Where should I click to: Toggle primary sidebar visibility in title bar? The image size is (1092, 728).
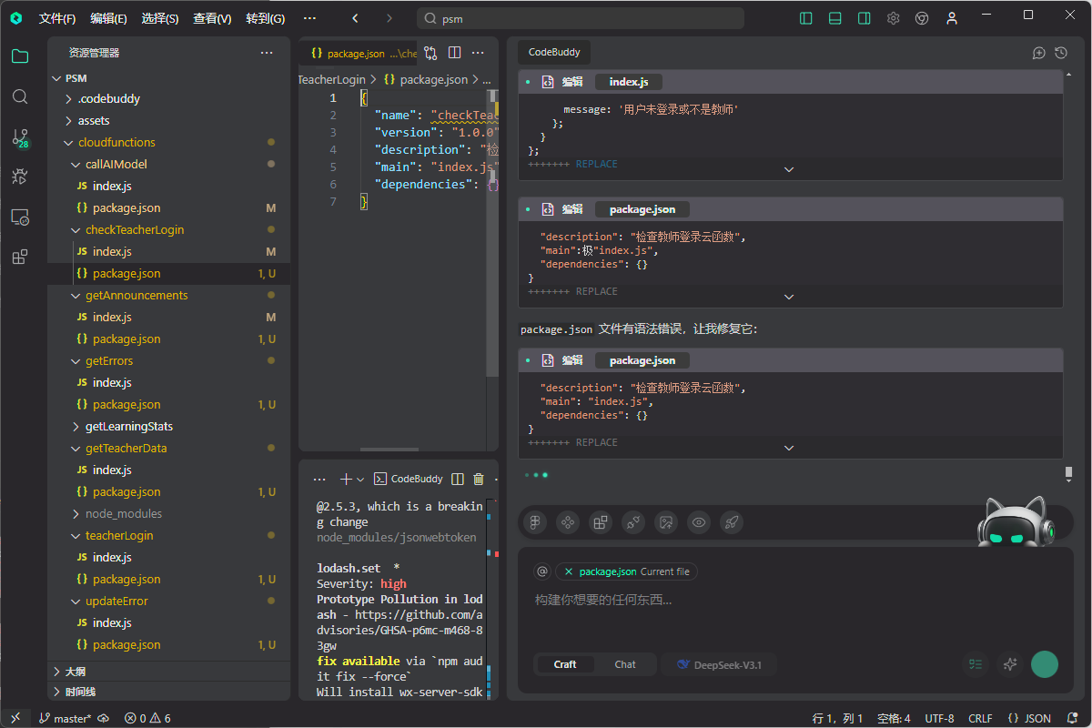coord(805,17)
